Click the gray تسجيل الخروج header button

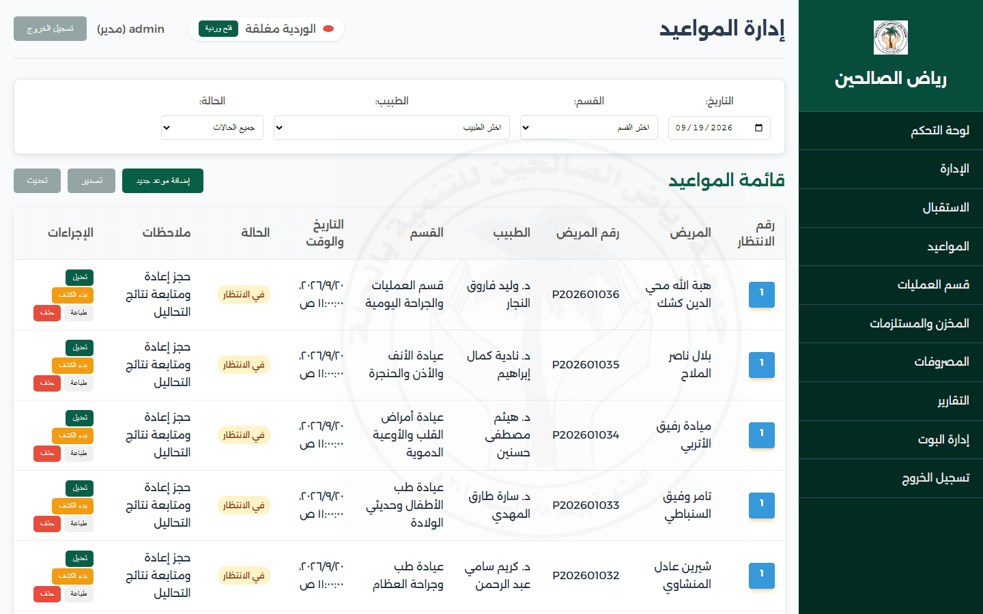(x=50, y=29)
